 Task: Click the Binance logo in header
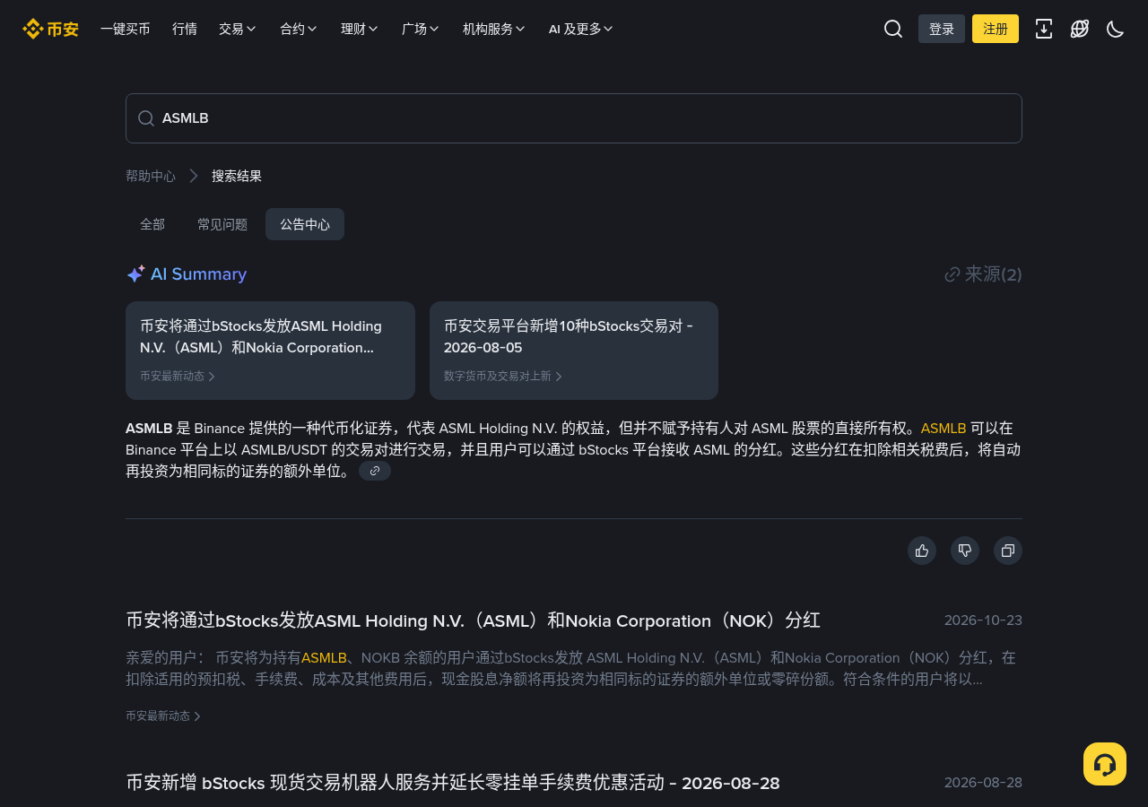point(50,29)
